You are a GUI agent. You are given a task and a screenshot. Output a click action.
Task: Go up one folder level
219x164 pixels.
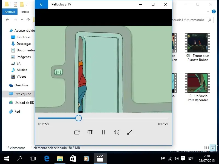pyautogui.click(x=28, y=20)
